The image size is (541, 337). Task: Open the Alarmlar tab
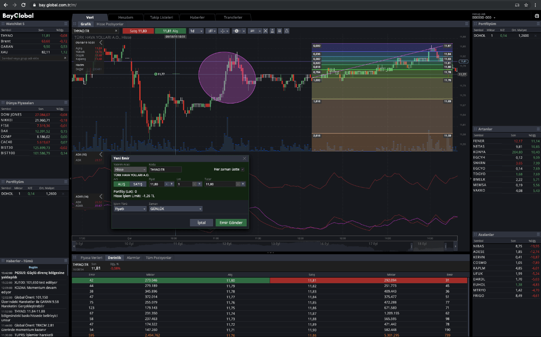tap(134, 257)
